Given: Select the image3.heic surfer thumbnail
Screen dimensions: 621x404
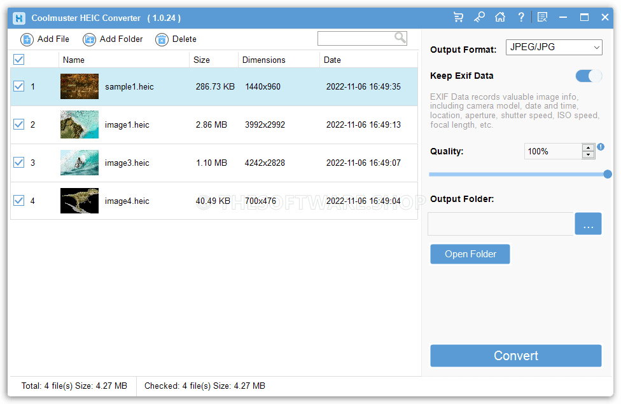Looking at the screenshot, I should [x=80, y=163].
